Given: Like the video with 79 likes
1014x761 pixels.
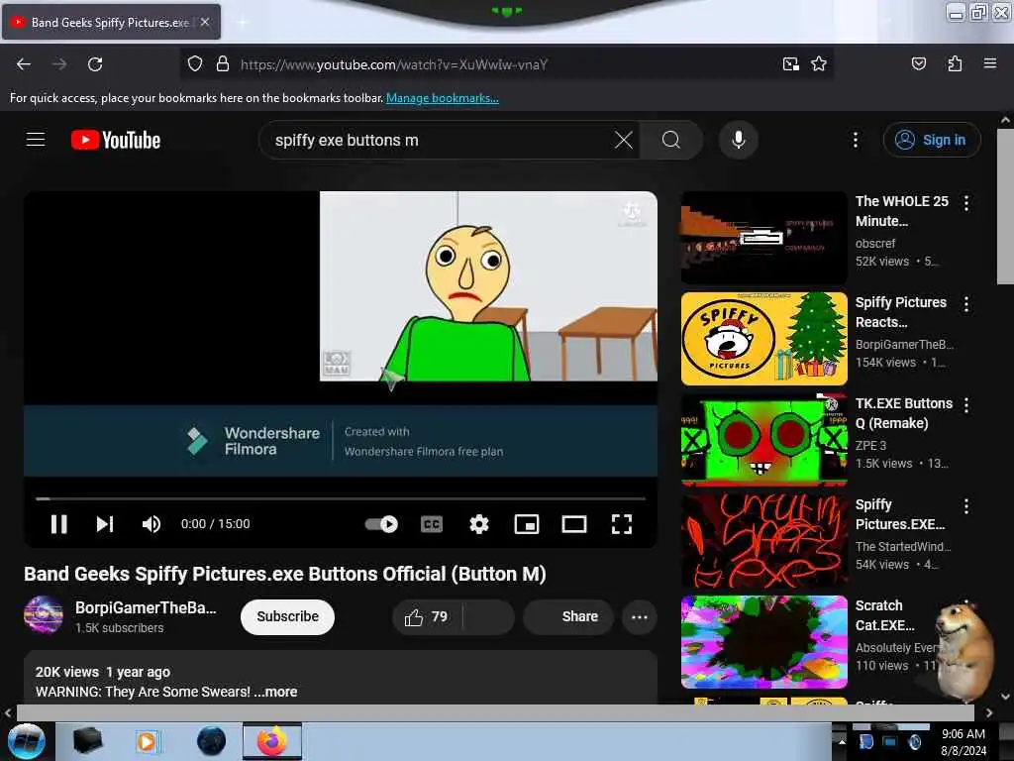Looking at the screenshot, I should coord(427,617).
